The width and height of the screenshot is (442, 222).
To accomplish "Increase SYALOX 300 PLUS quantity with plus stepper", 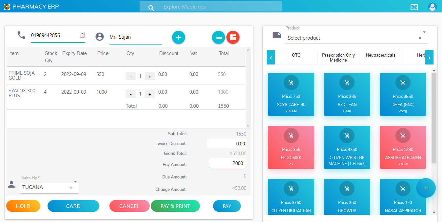I will 149,94.
